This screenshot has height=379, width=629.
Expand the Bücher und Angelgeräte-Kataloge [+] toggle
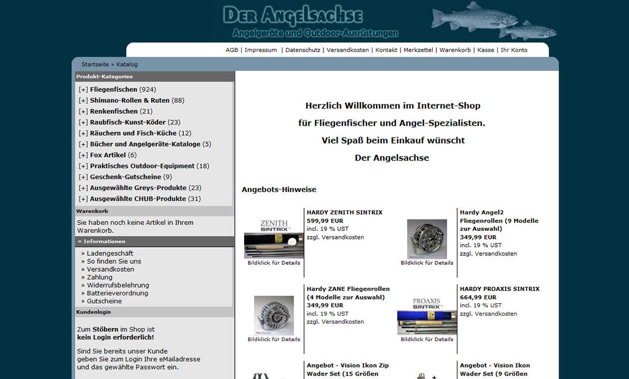[83, 145]
